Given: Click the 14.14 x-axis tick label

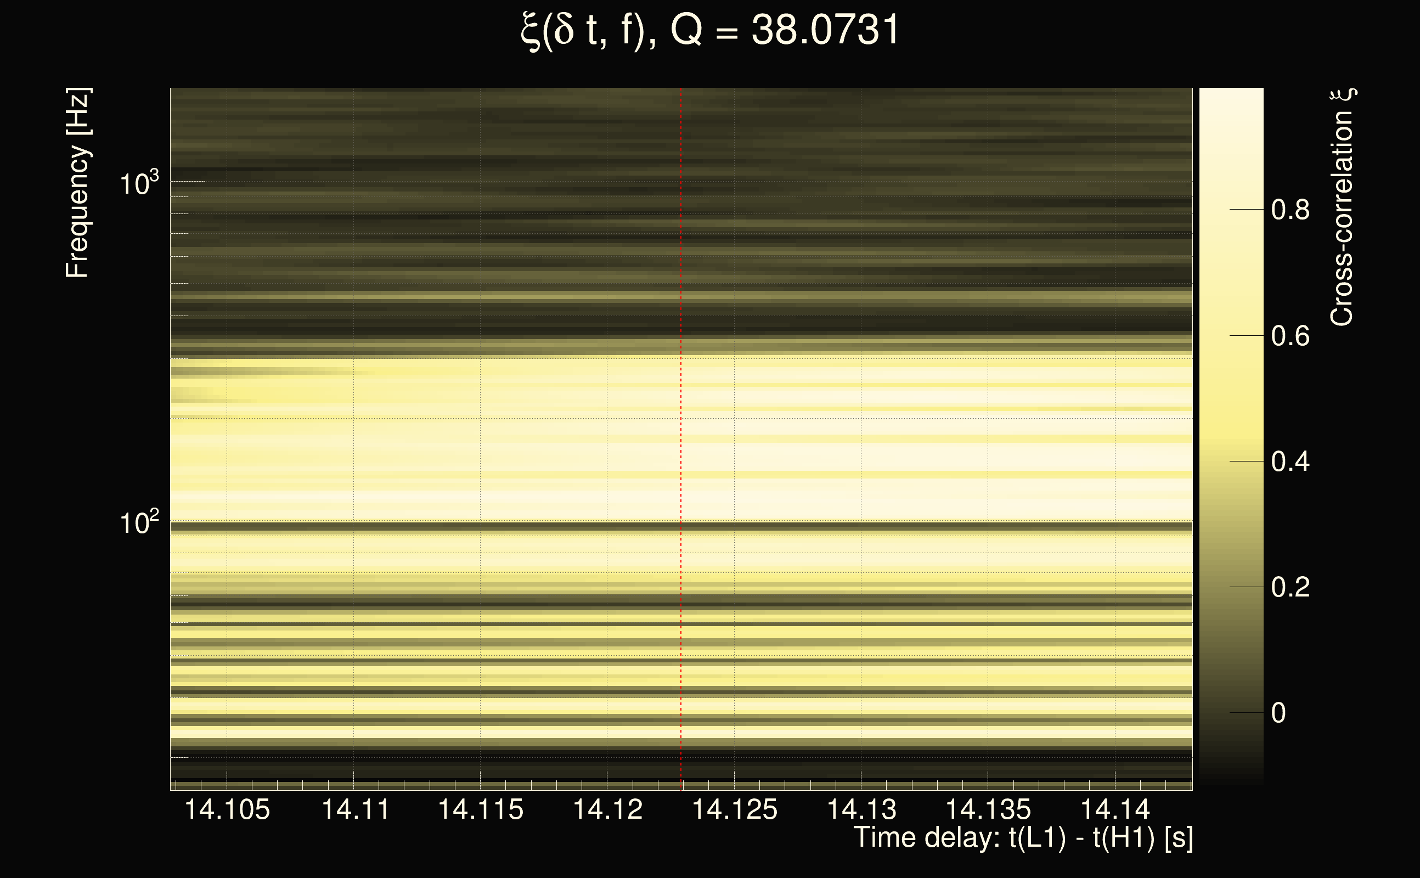Looking at the screenshot, I should coord(1114,809).
